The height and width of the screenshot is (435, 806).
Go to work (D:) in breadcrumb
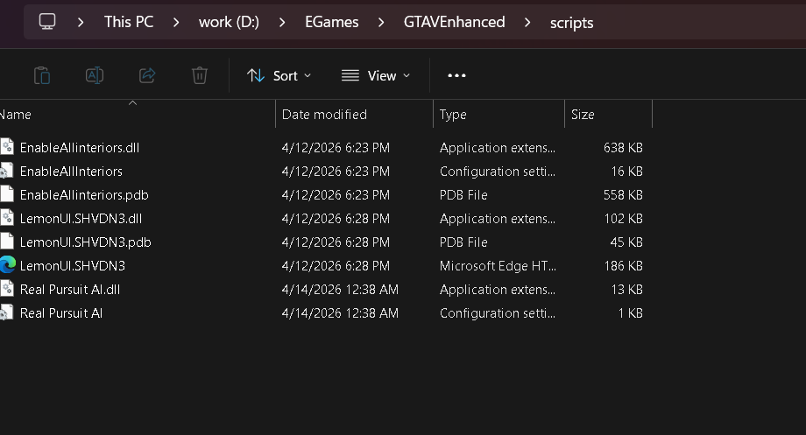pyautogui.click(x=229, y=22)
